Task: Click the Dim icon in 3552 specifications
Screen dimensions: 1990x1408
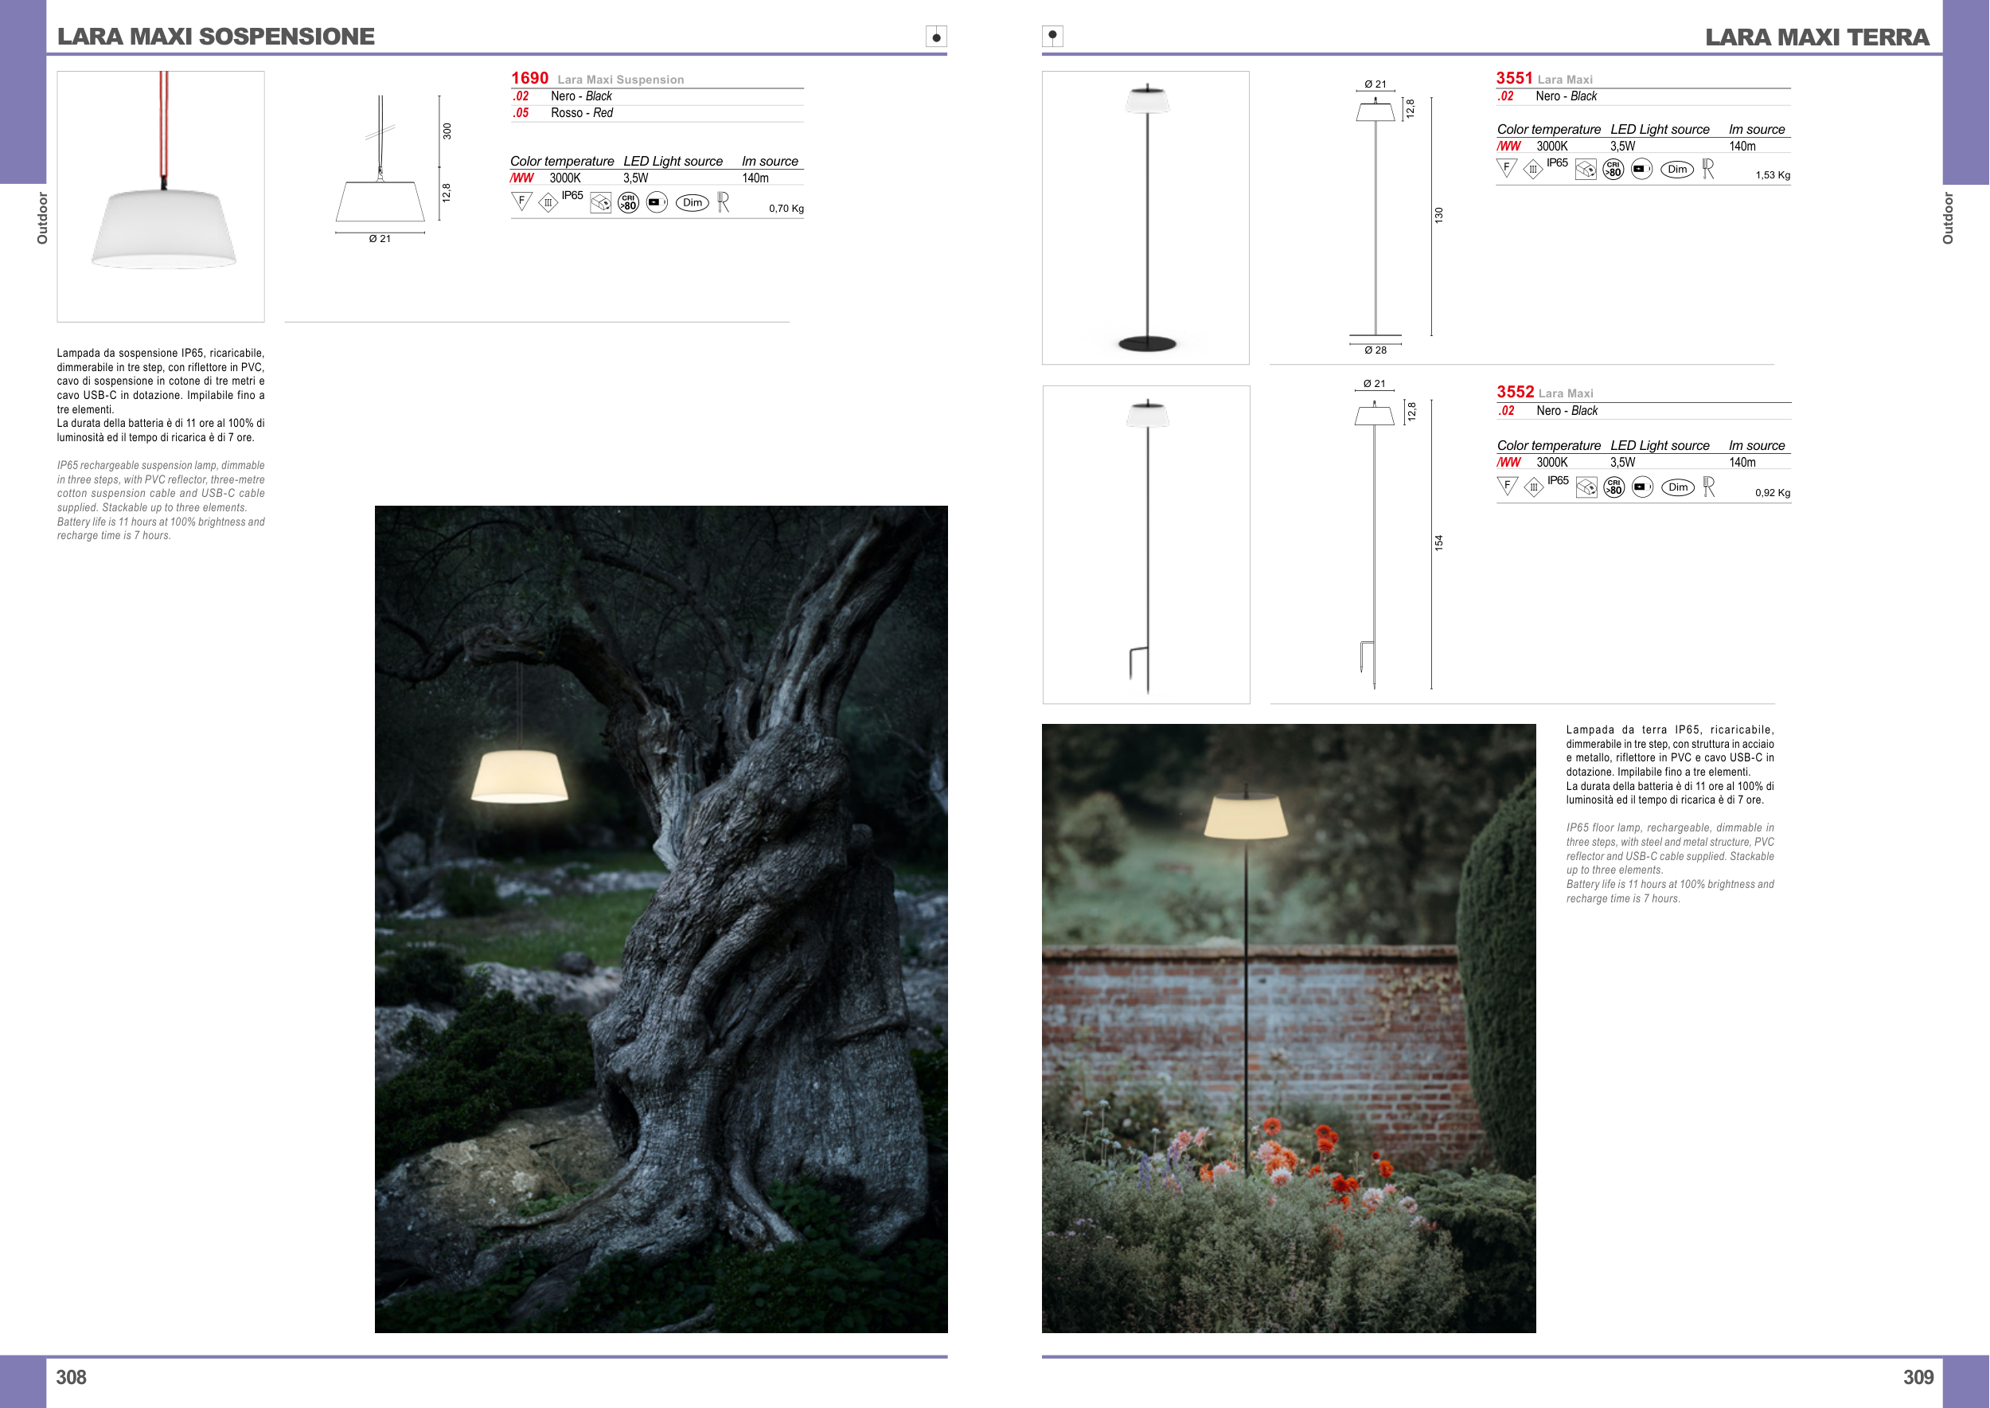Action: coord(1678,487)
